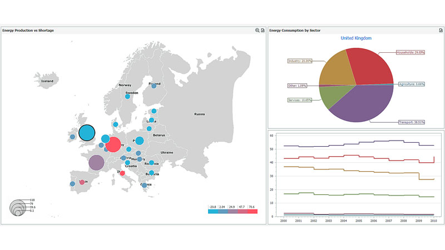Click the 2000 x-axis label
The height and width of the screenshot is (250, 445).
[284, 221]
